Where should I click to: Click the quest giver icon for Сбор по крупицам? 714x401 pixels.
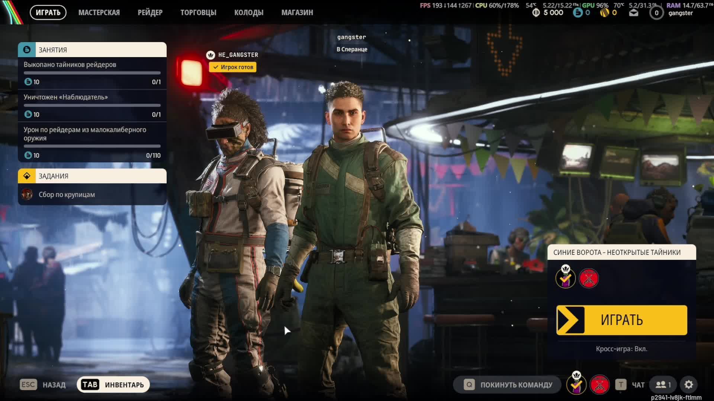[27, 195]
